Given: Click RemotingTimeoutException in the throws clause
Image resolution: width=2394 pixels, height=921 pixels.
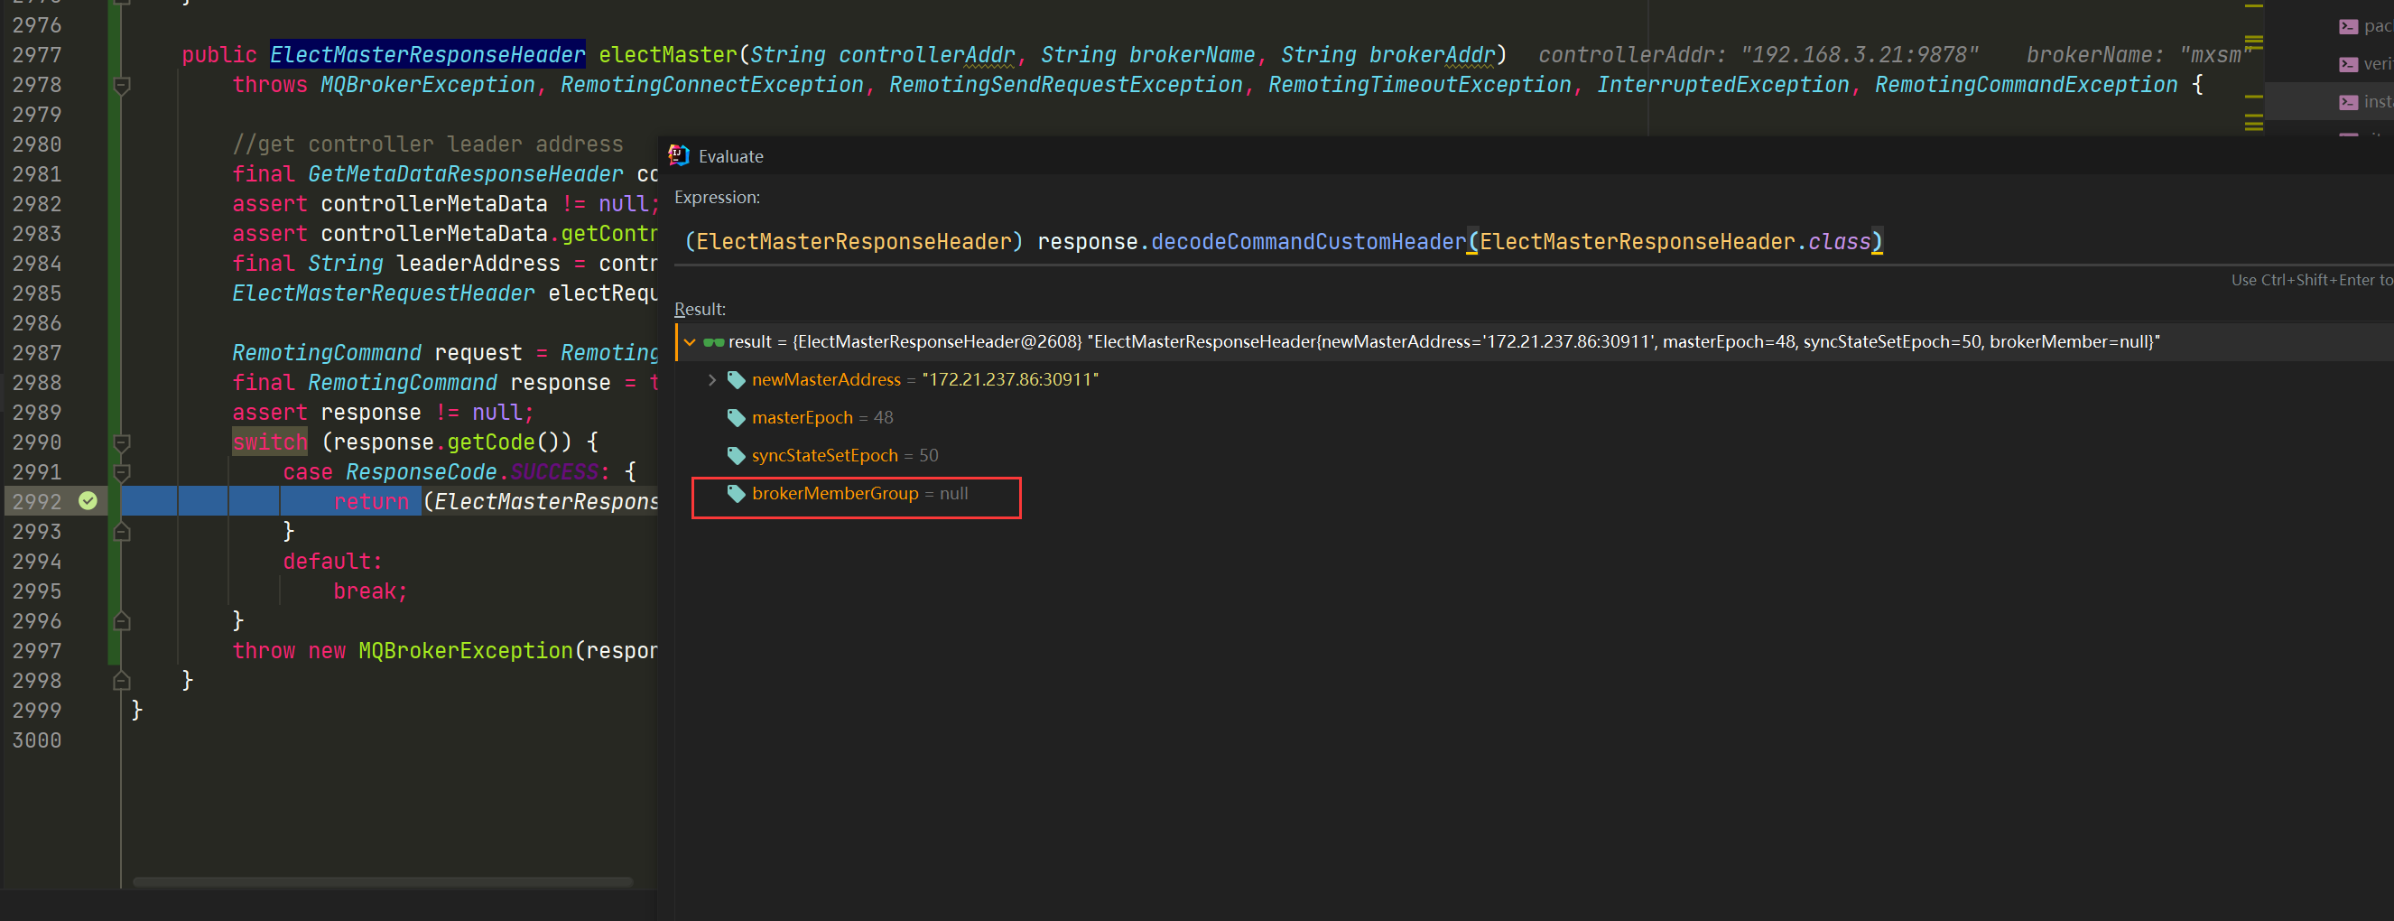Looking at the screenshot, I should [1419, 86].
